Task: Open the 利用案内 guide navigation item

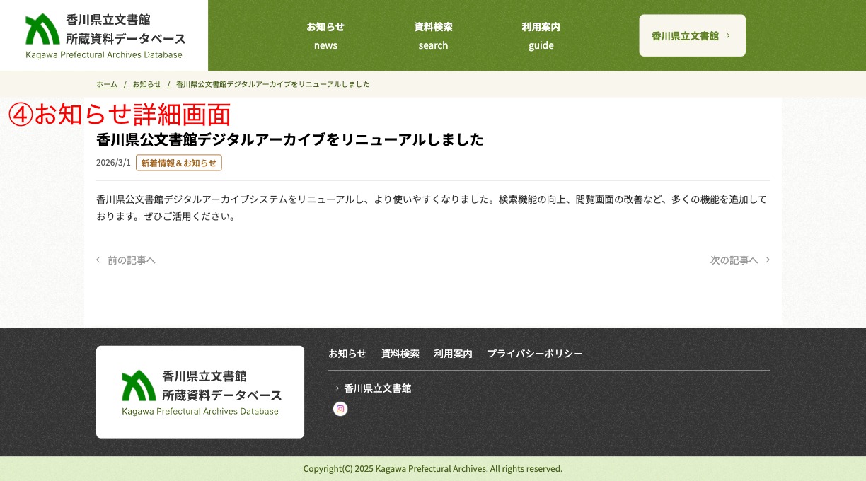Action: tap(541, 35)
